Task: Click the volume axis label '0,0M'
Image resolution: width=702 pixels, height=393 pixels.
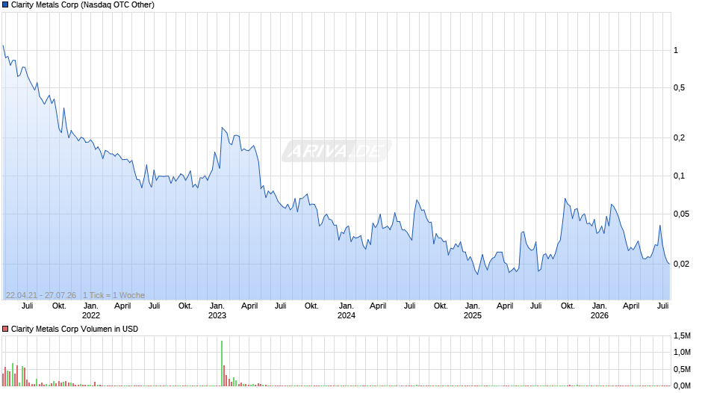Action: [x=683, y=386]
